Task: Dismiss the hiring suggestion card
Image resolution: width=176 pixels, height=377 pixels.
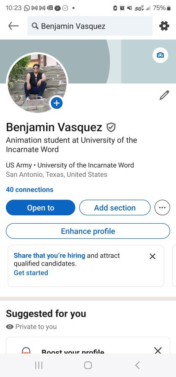Action: tap(153, 256)
